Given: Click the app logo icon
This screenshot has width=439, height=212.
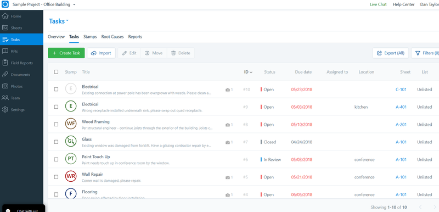Looking at the screenshot, I should [x=5, y=5].
